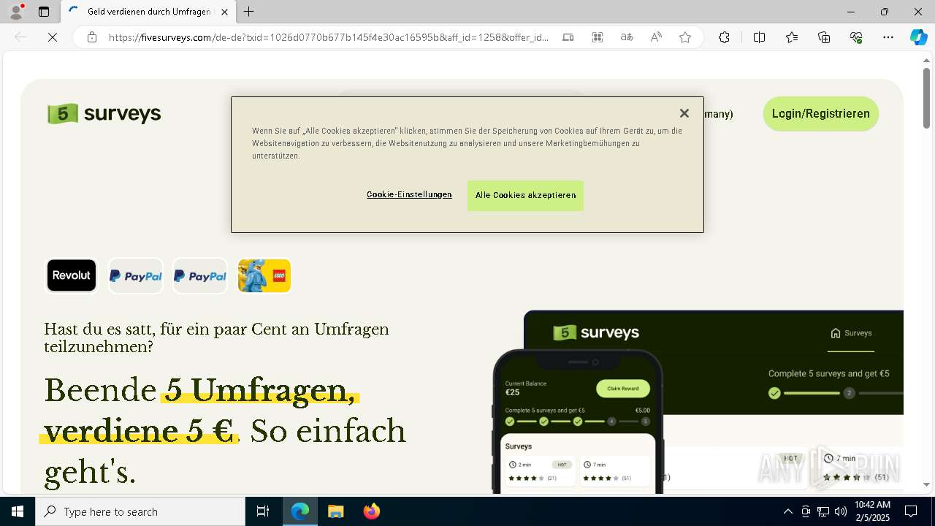Open network settings tray icon
The width and height of the screenshot is (935, 526).
click(x=823, y=511)
